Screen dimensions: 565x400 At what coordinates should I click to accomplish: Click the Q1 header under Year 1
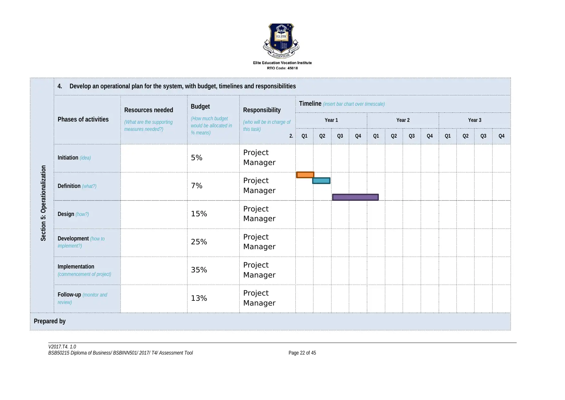coord(304,136)
